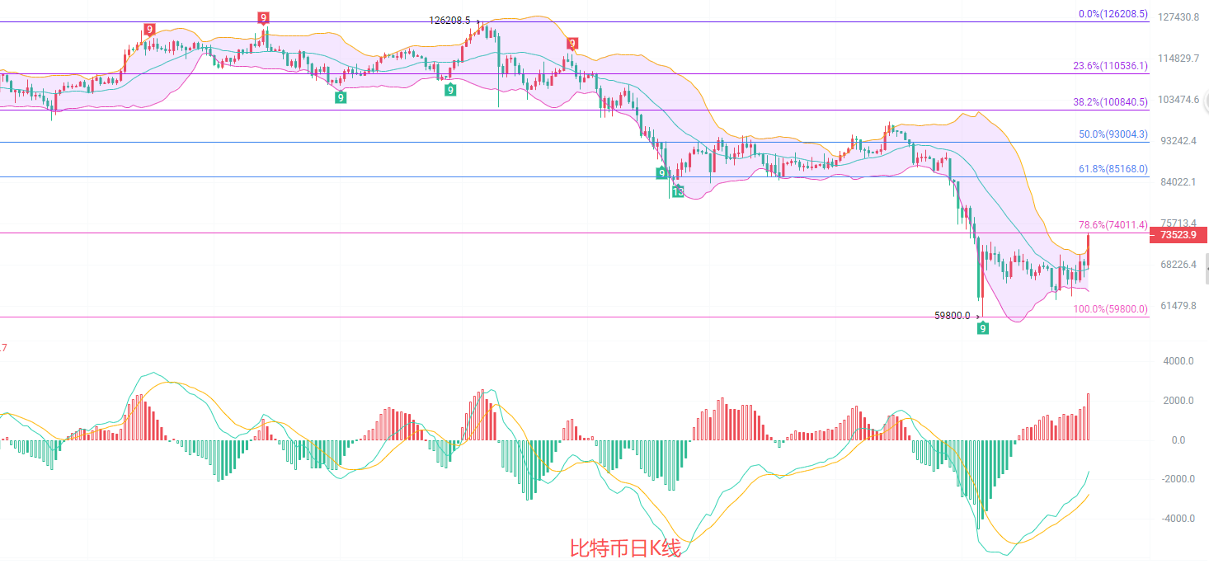
Task: Click the leftmost red 9 signal marker
Action: tap(149, 30)
